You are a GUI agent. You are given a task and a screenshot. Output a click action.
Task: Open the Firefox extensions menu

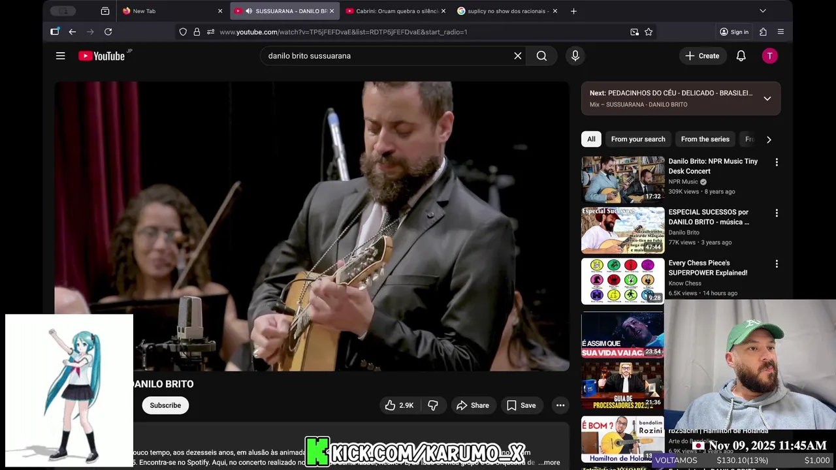point(763,32)
